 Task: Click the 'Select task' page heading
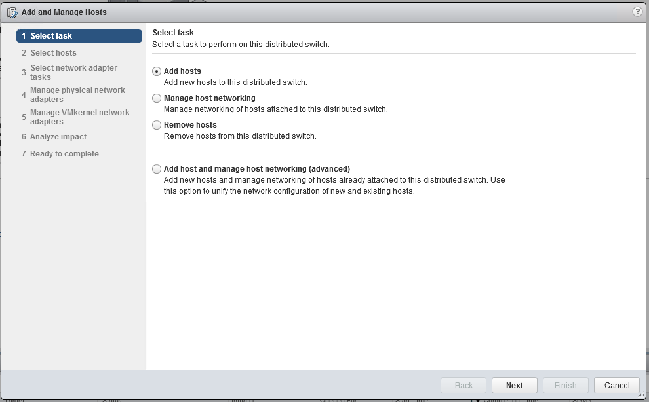(173, 32)
